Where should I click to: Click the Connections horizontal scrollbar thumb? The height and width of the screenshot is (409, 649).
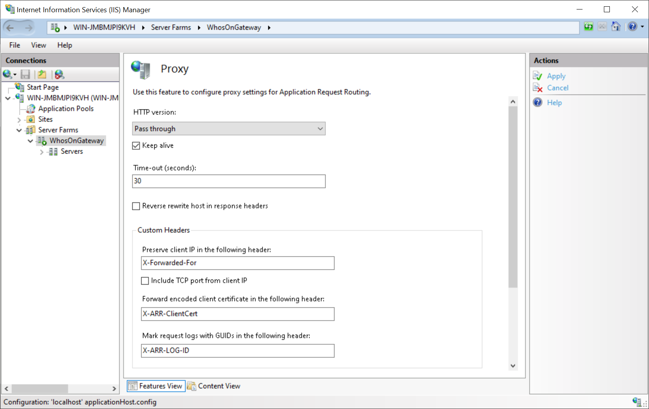39,388
